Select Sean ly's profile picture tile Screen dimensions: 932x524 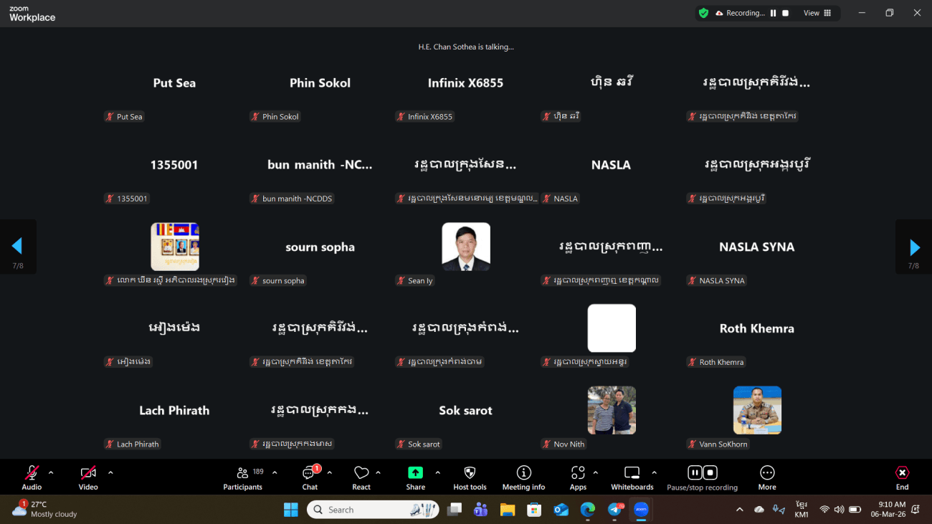tap(466, 247)
